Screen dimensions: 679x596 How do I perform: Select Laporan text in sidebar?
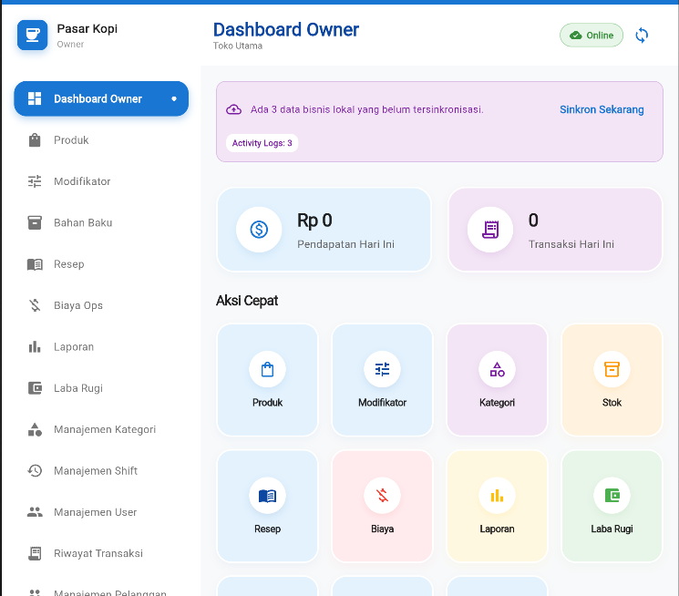coord(74,347)
